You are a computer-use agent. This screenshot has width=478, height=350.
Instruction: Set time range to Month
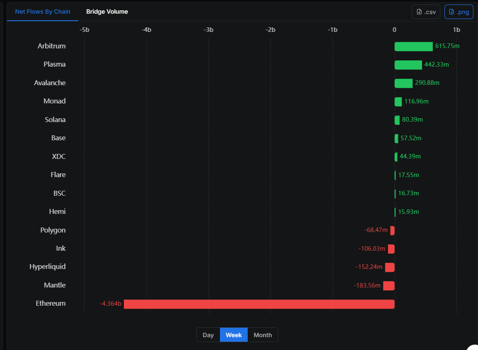263,335
